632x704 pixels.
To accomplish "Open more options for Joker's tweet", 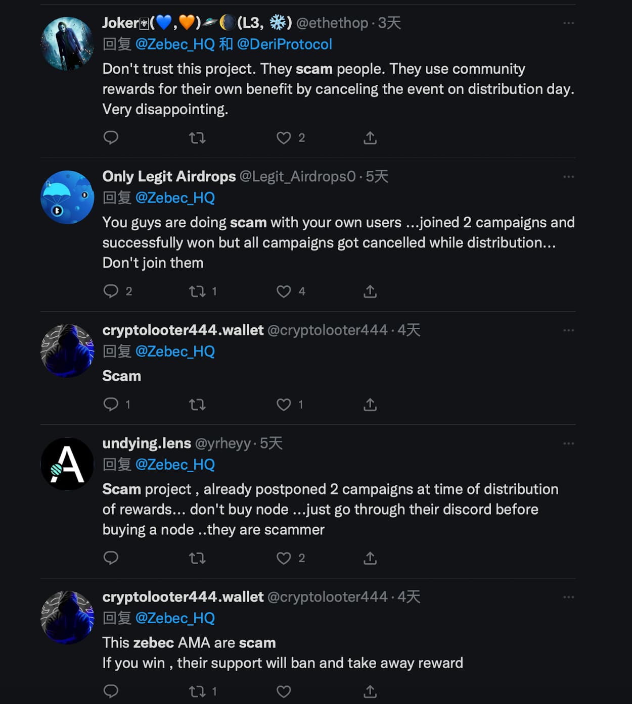I will 568,23.
